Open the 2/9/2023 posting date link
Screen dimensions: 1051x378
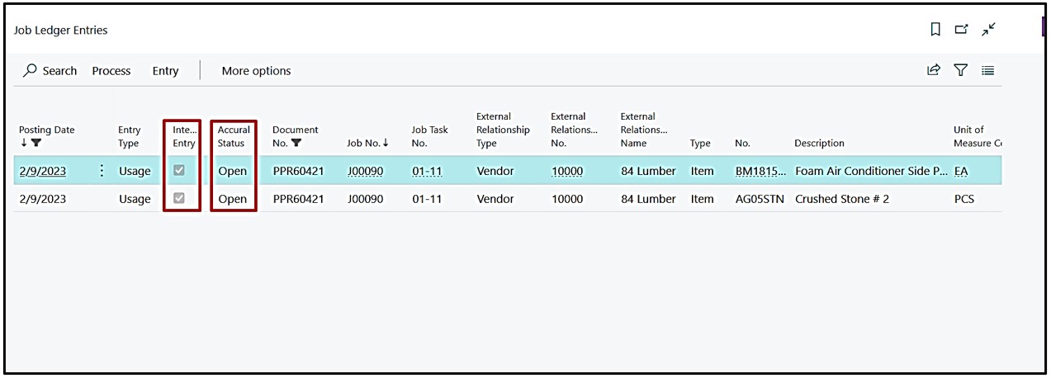click(x=43, y=171)
